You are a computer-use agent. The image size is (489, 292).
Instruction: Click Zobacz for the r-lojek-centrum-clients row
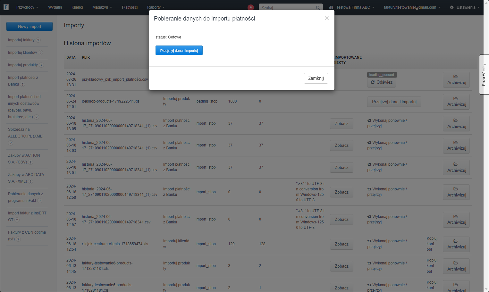point(341,244)
